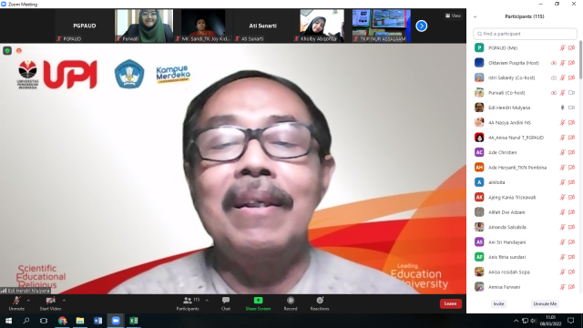Image resolution: width=583 pixels, height=328 pixels.
Task: Select Mr. Sandi video thumbnail
Action: (203, 26)
